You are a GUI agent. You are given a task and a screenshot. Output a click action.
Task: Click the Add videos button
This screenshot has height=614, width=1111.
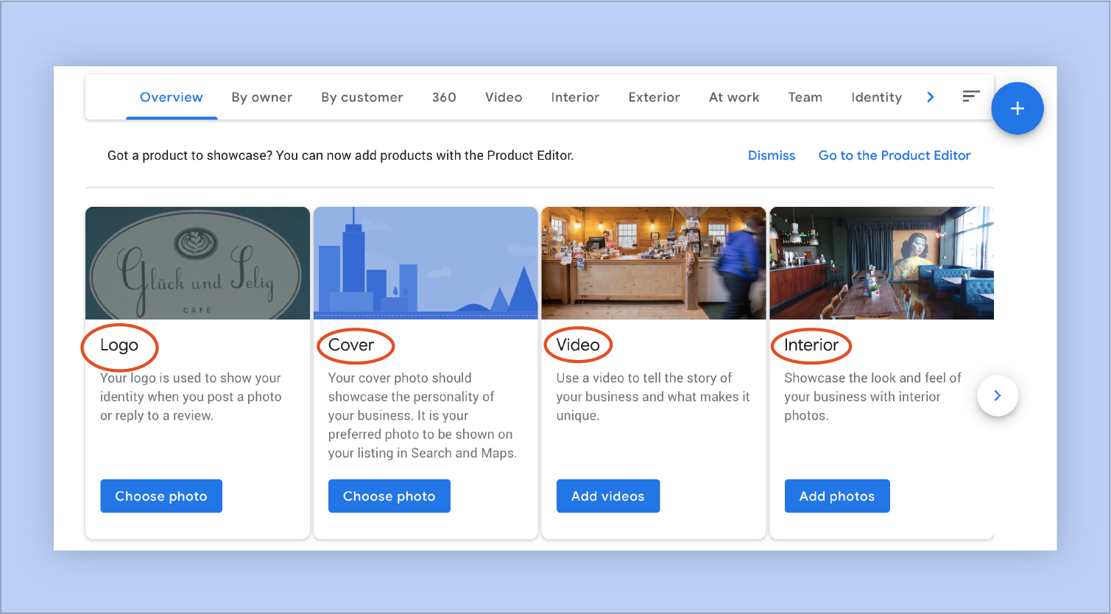[x=608, y=496]
